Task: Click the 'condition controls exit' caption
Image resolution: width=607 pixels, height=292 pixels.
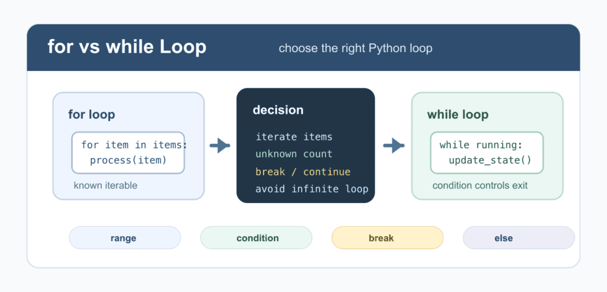Action: [480, 185]
